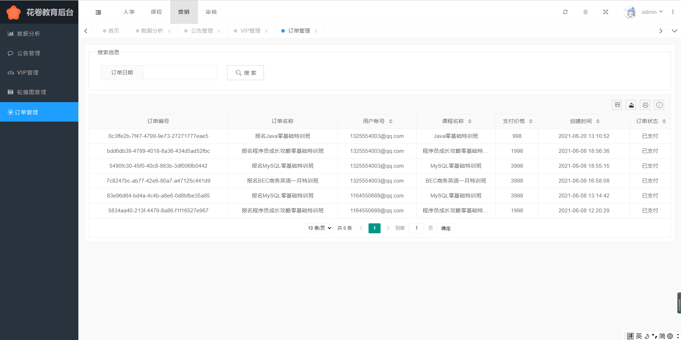The width and height of the screenshot is (681, 340).
Task: Print the order table
Action: point(645,105)
